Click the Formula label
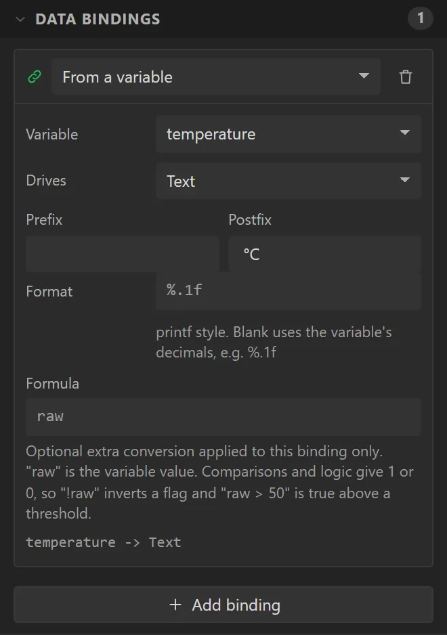Image resolution: width=447 pixels, height=635 pixels. 52,384
